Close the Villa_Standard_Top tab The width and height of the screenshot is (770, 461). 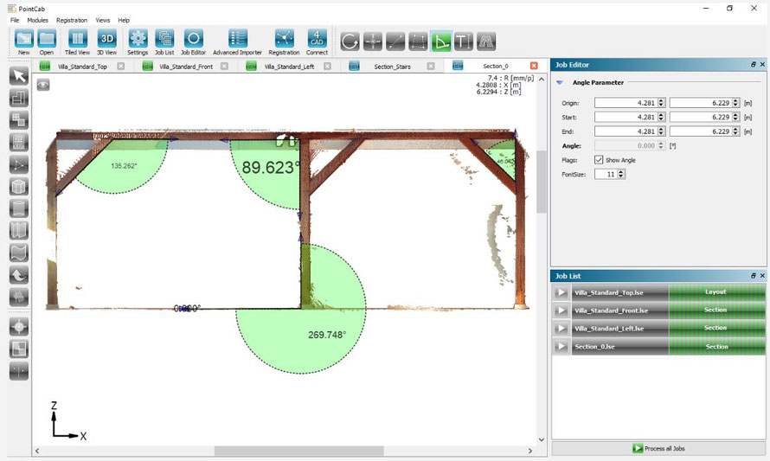121,66
